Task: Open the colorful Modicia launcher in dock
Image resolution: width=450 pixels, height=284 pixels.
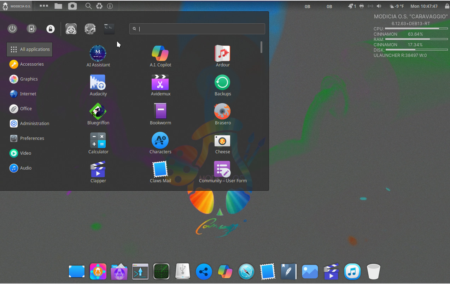Action: [x=98, y=272]
